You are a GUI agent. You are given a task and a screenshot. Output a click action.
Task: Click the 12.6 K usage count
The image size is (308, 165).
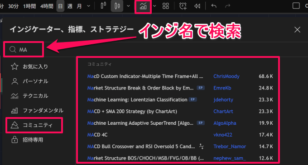(x=266, y=158)
